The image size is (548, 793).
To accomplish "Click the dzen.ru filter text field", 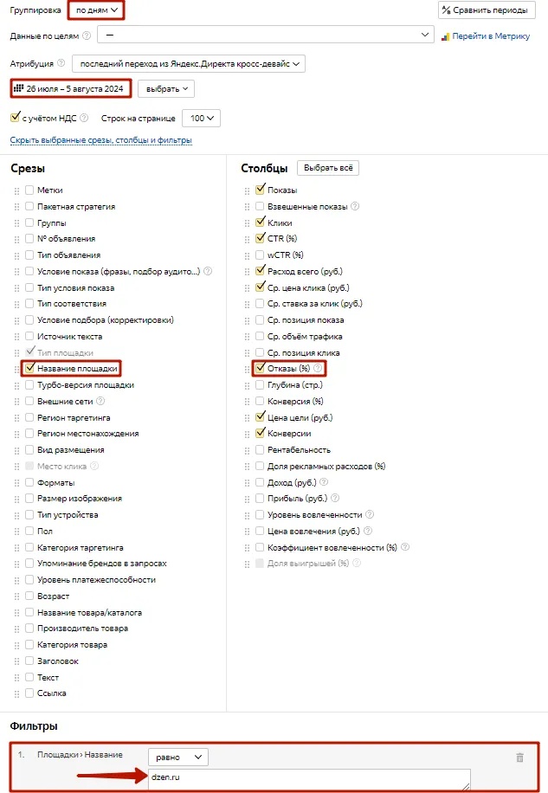I will (309, 779).
